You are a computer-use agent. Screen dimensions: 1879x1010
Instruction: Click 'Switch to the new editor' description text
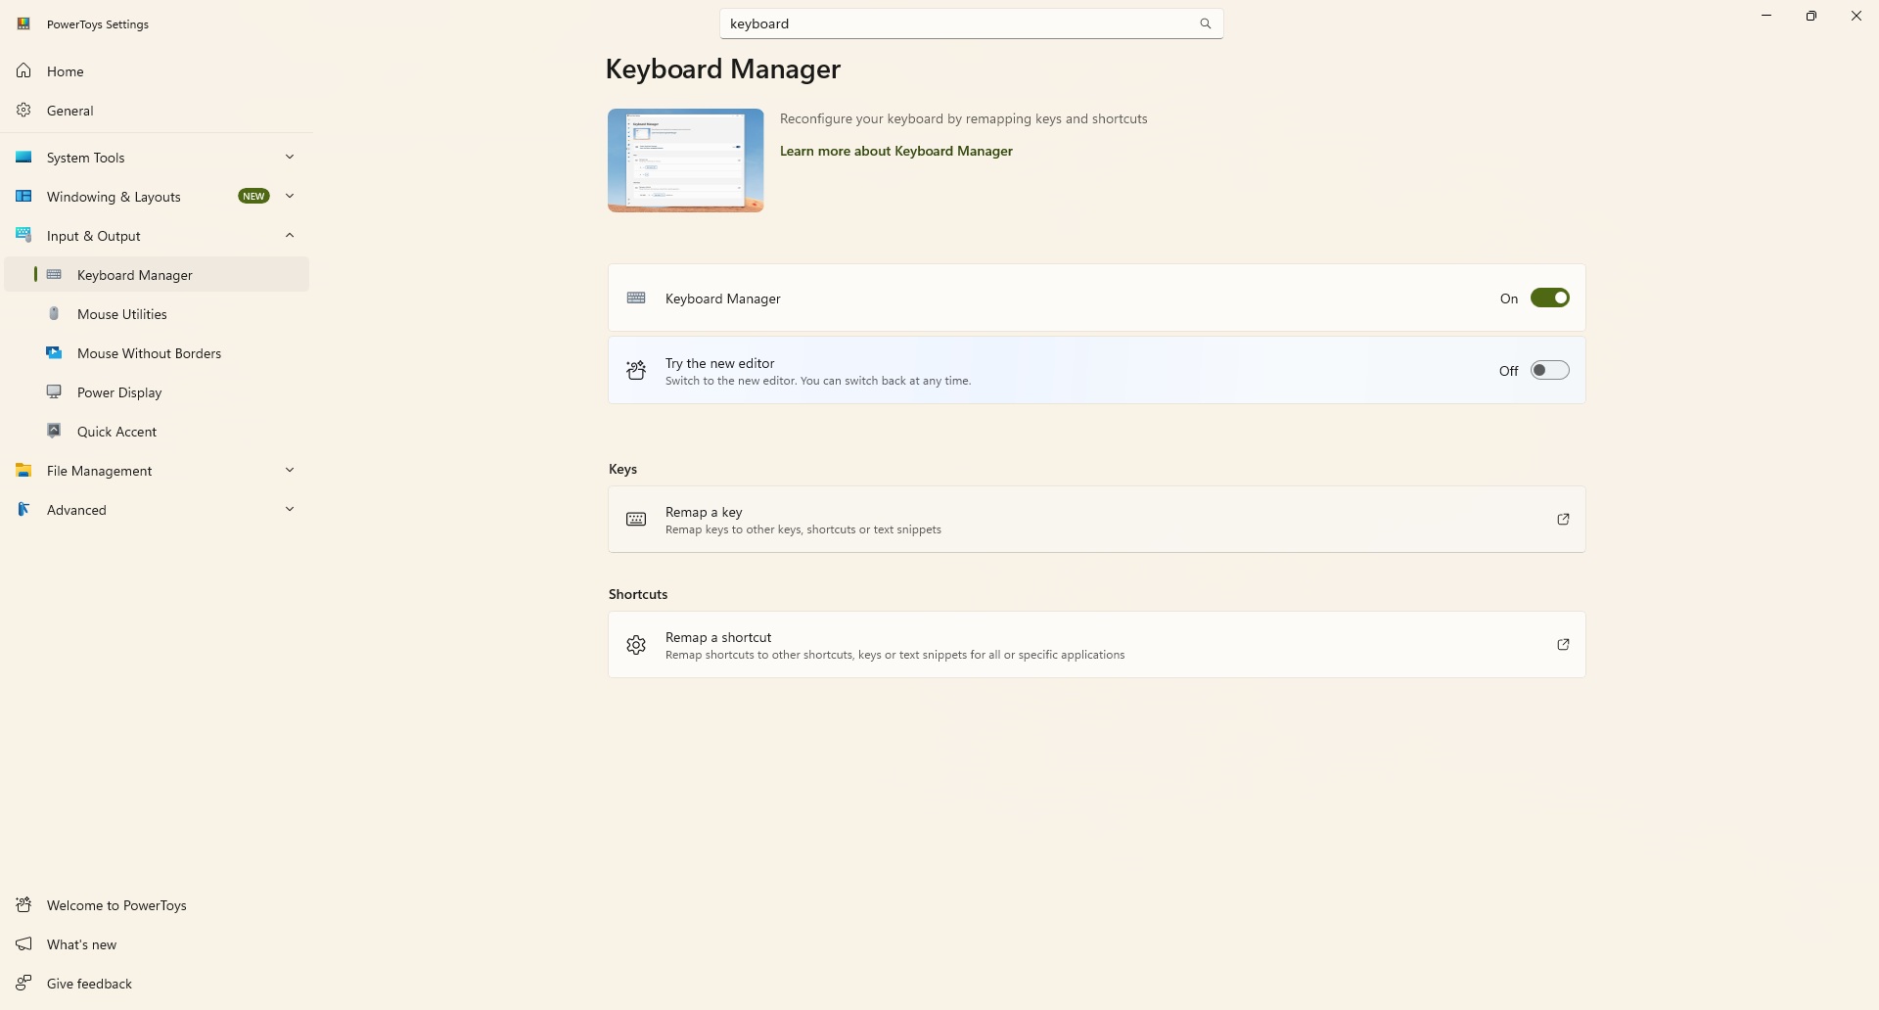[x=818, y=381]
